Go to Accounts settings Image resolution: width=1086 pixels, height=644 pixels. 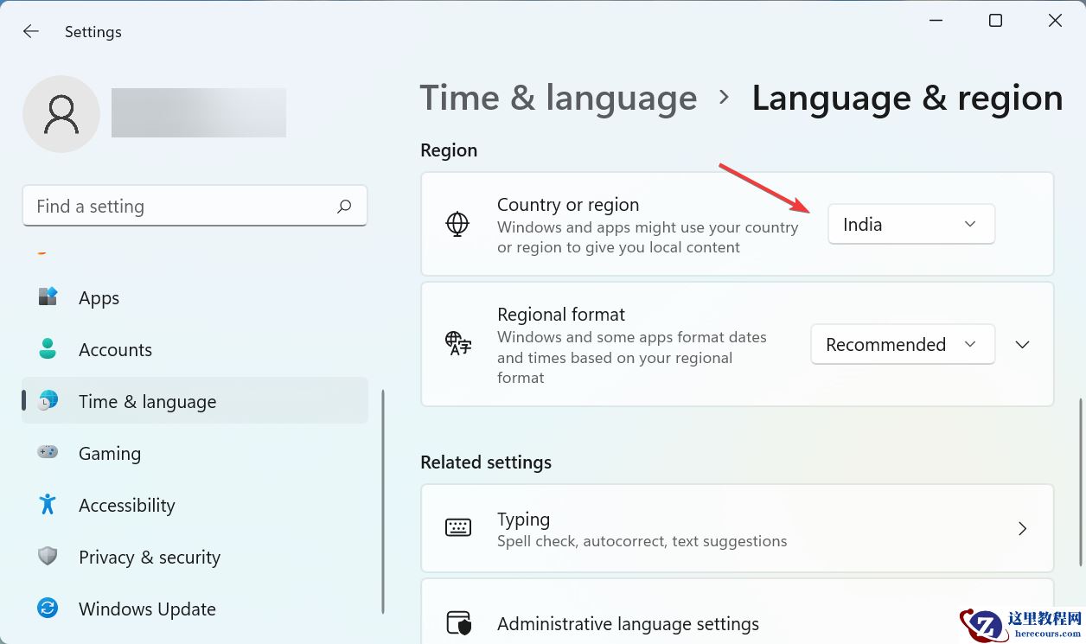[195, 349]
